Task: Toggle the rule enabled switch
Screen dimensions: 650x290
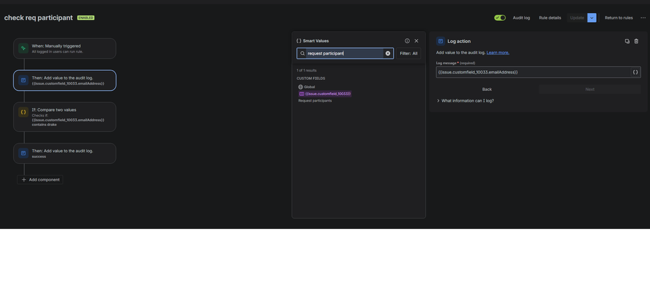Action: (x=500, y=18)
